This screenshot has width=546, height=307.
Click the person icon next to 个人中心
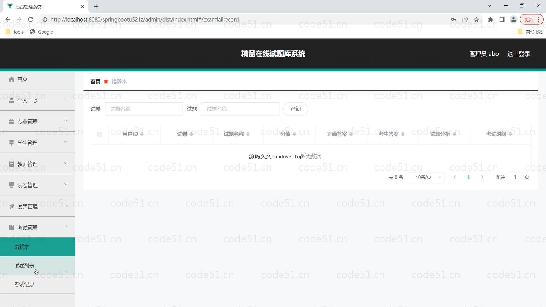coord(11,100)
